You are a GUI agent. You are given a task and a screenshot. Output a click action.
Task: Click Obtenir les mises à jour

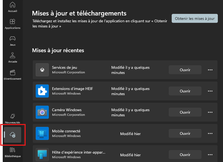click(x=195, y=18)
